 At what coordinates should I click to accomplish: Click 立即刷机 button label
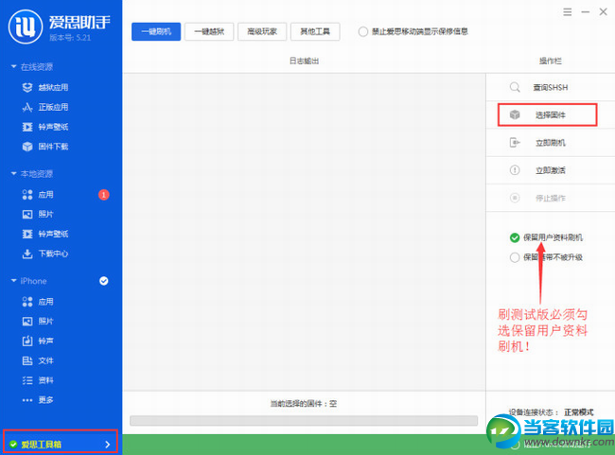(551, 143)
